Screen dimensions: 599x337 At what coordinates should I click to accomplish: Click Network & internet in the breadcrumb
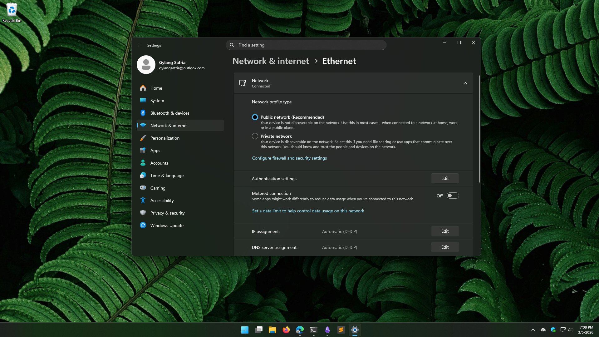(270, 61)
